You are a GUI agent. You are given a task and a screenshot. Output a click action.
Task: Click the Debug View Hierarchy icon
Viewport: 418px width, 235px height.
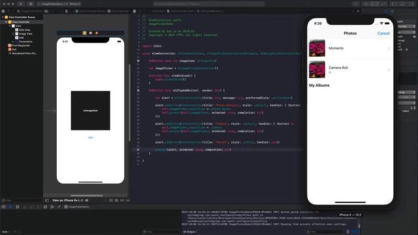(45, 207)
